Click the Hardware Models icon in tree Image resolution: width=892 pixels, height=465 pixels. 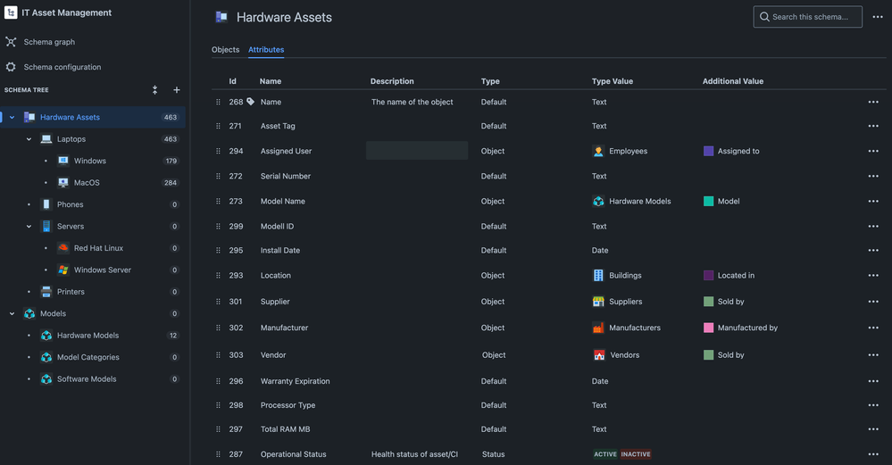[x=46, y=336]
